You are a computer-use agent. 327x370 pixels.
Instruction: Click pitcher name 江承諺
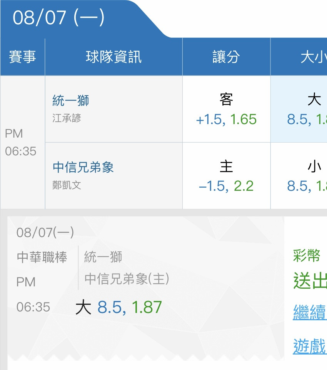coord(67,118)
